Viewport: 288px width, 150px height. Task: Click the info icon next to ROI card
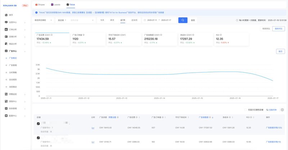[x=221, y=35]
